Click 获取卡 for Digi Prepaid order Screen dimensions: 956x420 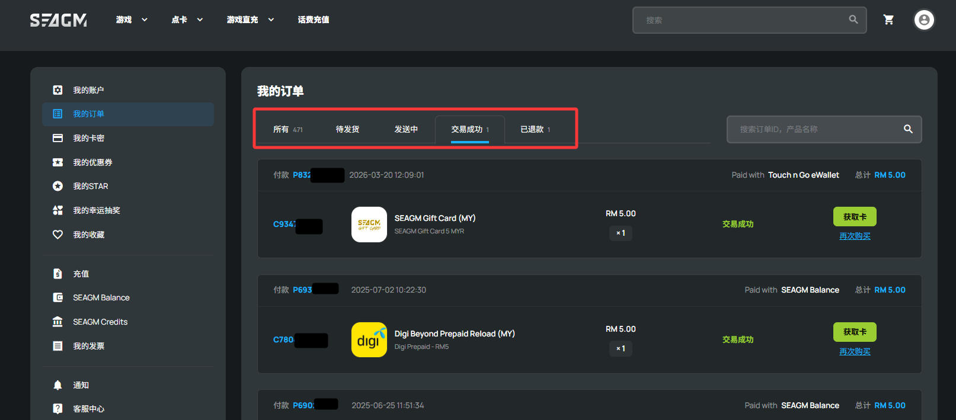(x=855, y=332)
